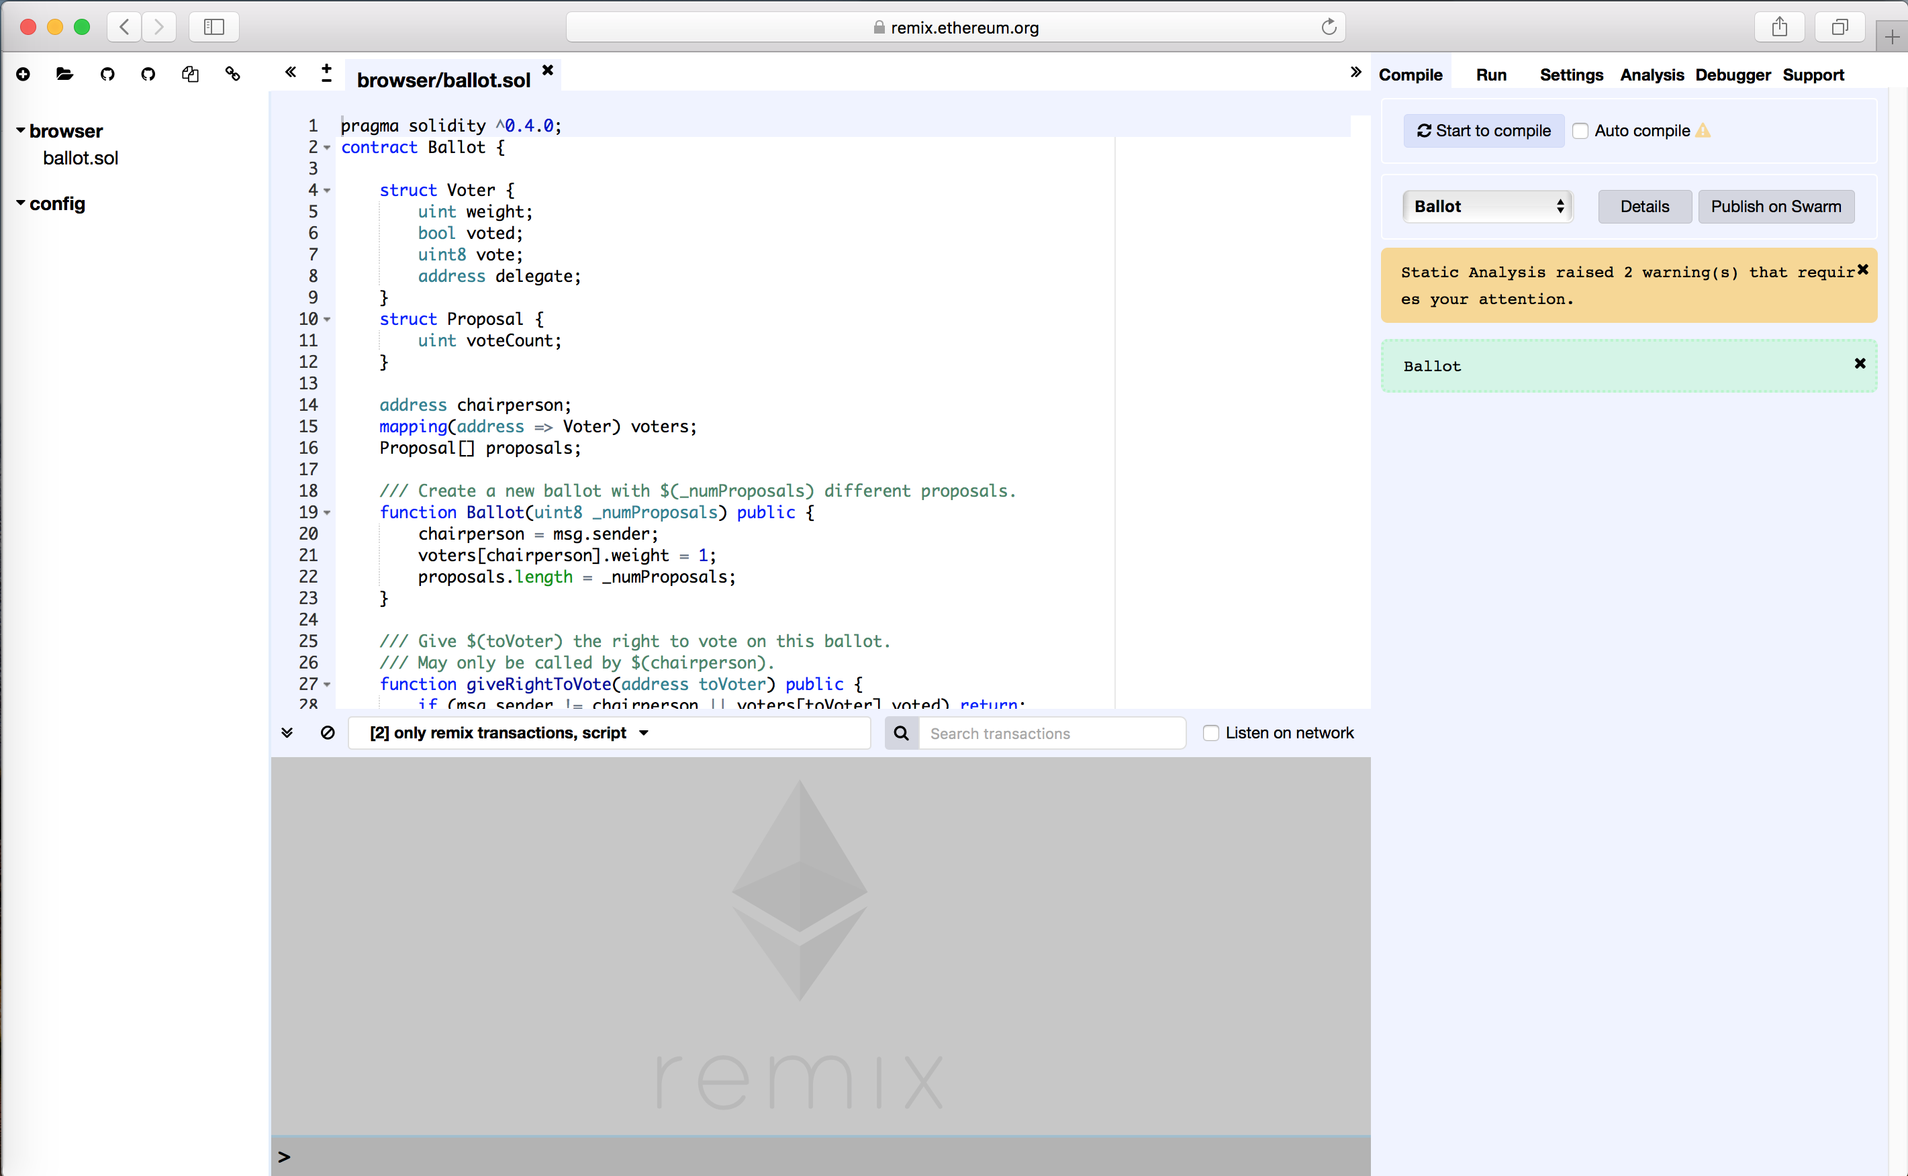Switch to the Compile tab
The width and height of the screenshot is (1908, 1176).
click(x=1411, y=75)
